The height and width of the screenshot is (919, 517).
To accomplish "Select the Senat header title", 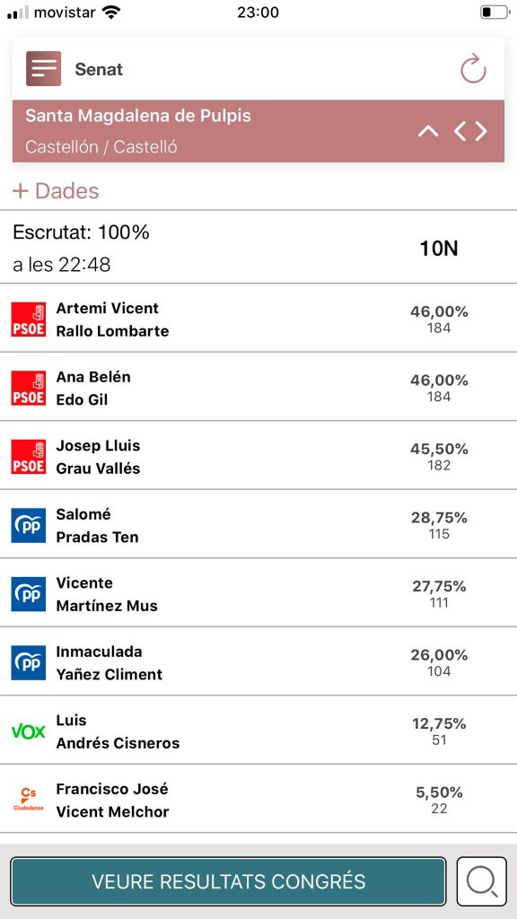I will tap(99, 69).
